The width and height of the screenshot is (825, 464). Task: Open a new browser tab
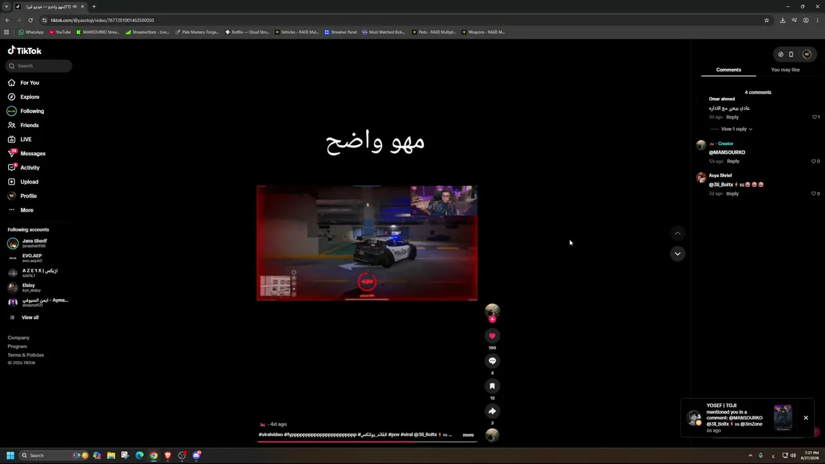(x=93, y=6)
